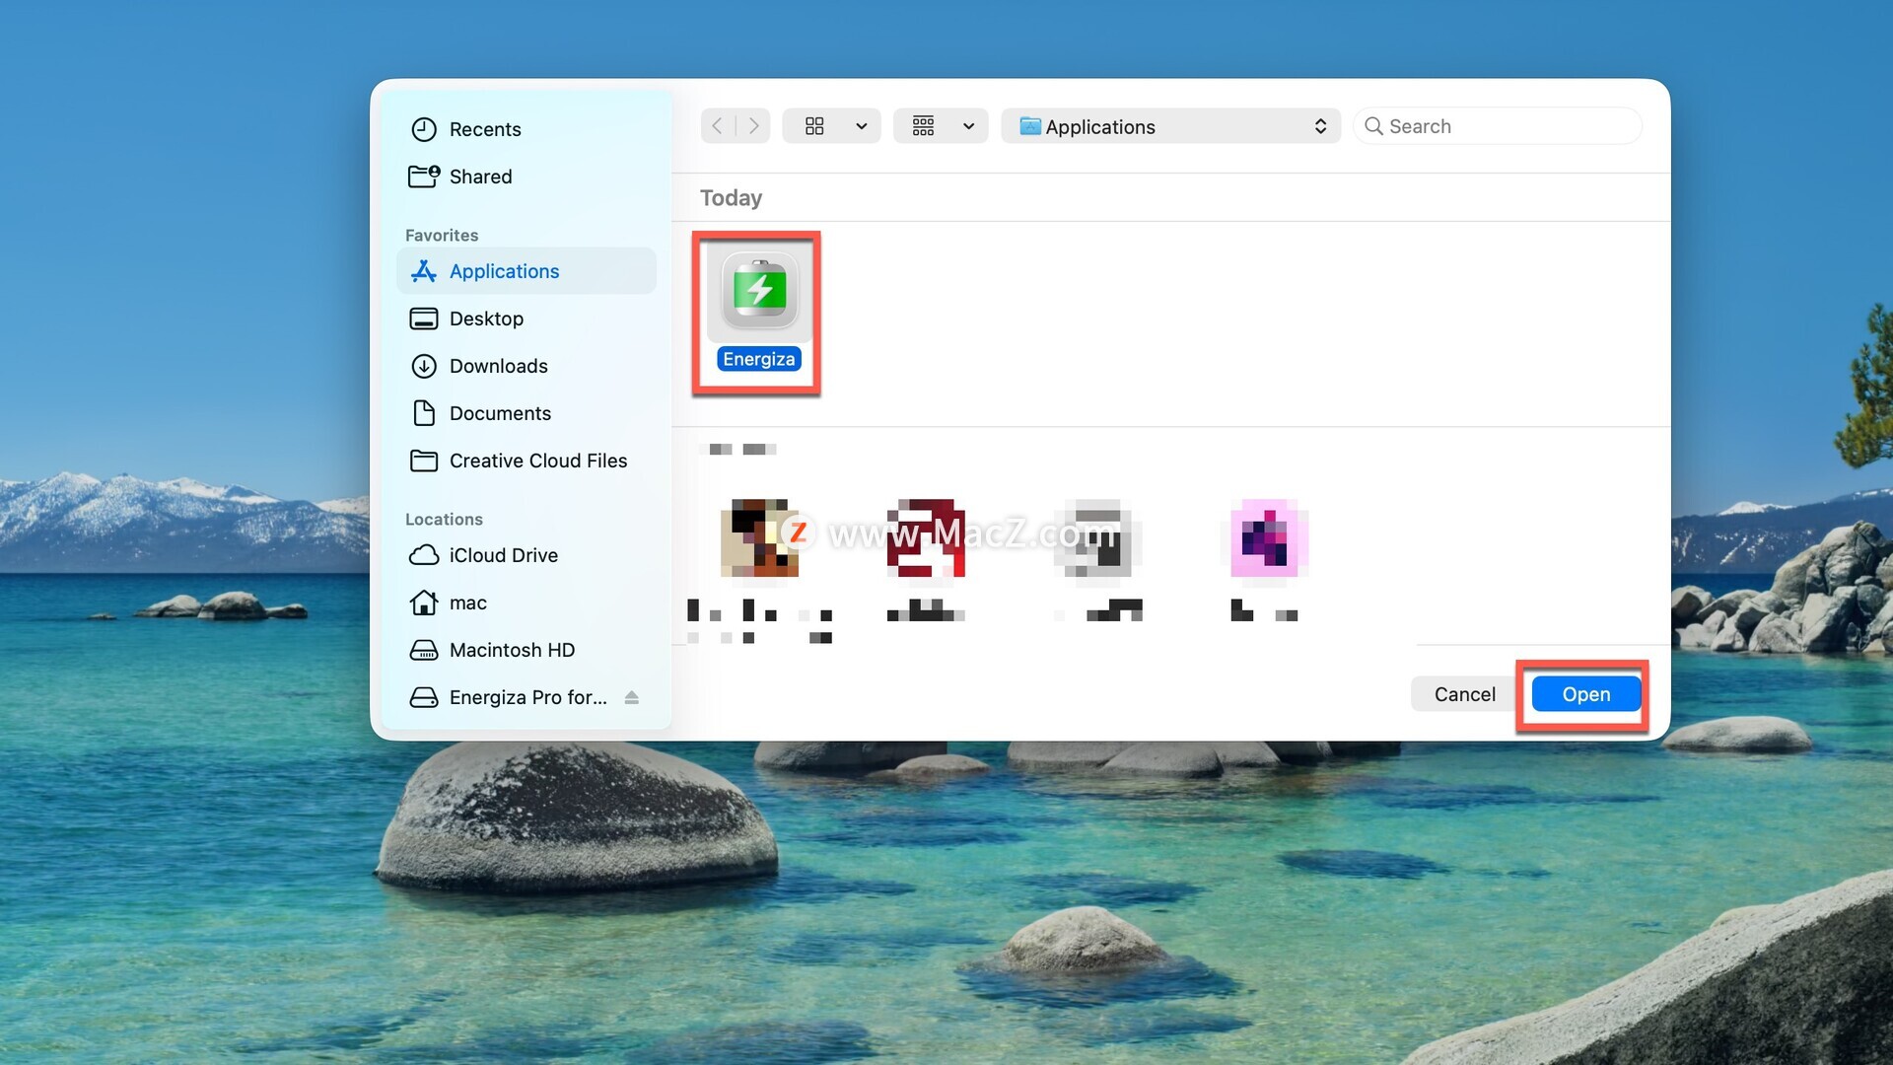1893x1065 pixels.
Task: Switch to icon grid view button
Action: [814, 126]
